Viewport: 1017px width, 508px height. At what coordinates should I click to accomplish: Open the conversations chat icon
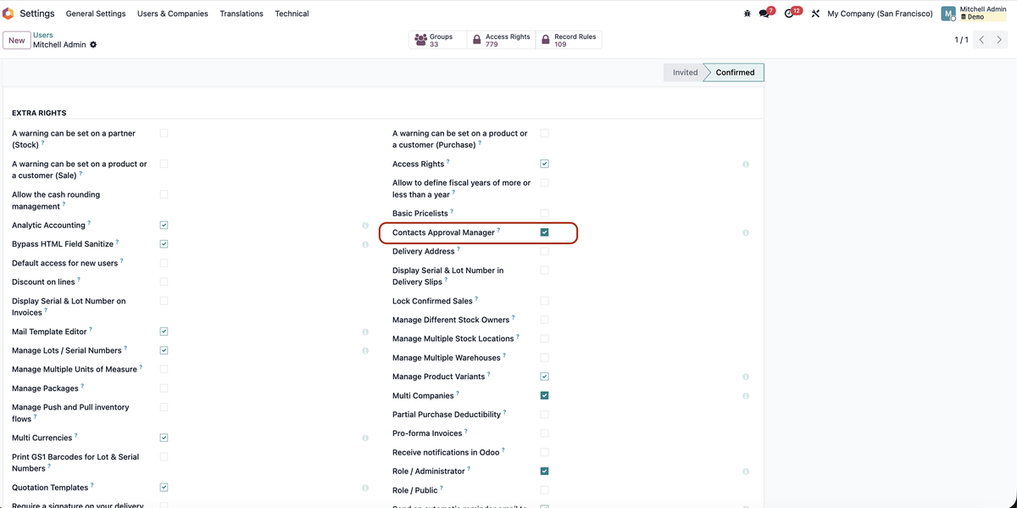tap(765, 14)
